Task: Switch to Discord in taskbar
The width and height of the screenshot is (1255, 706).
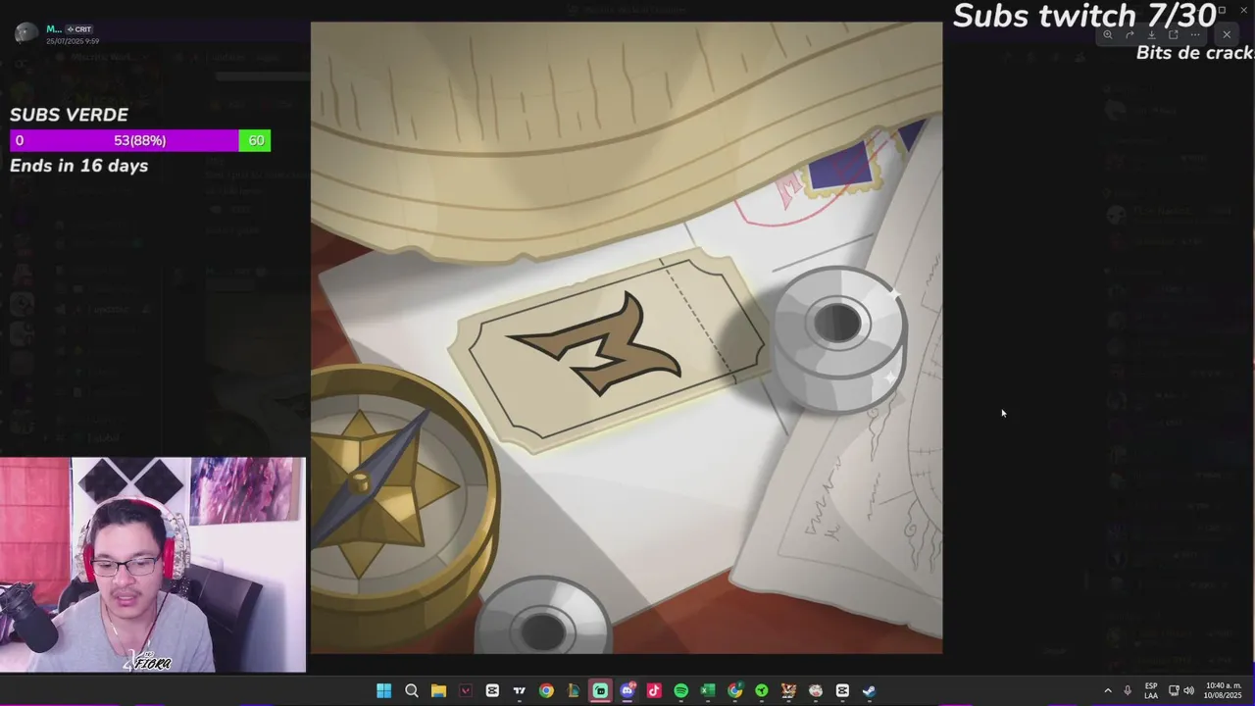Action: [x=627, y=691]
